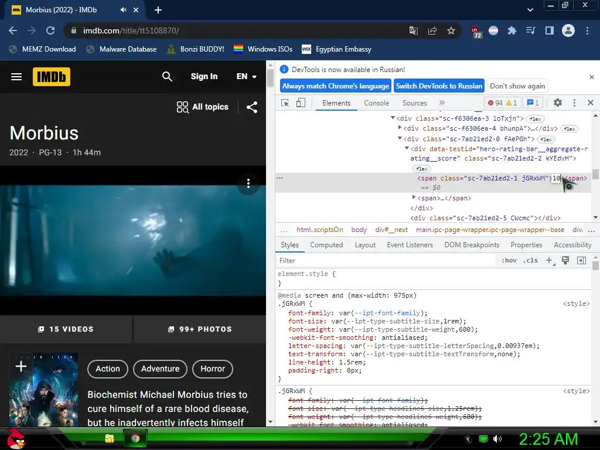The height and width of the screenshot is (450, 600).
Task: Open the Chrome profile avatar
Action: [568, 30]
